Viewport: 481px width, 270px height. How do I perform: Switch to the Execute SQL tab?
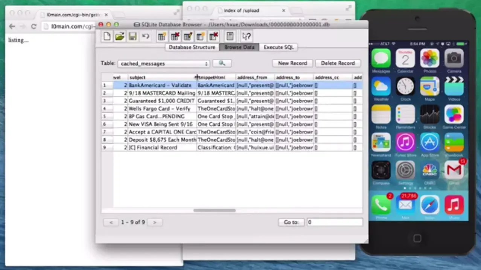click(x=279, y=47)
